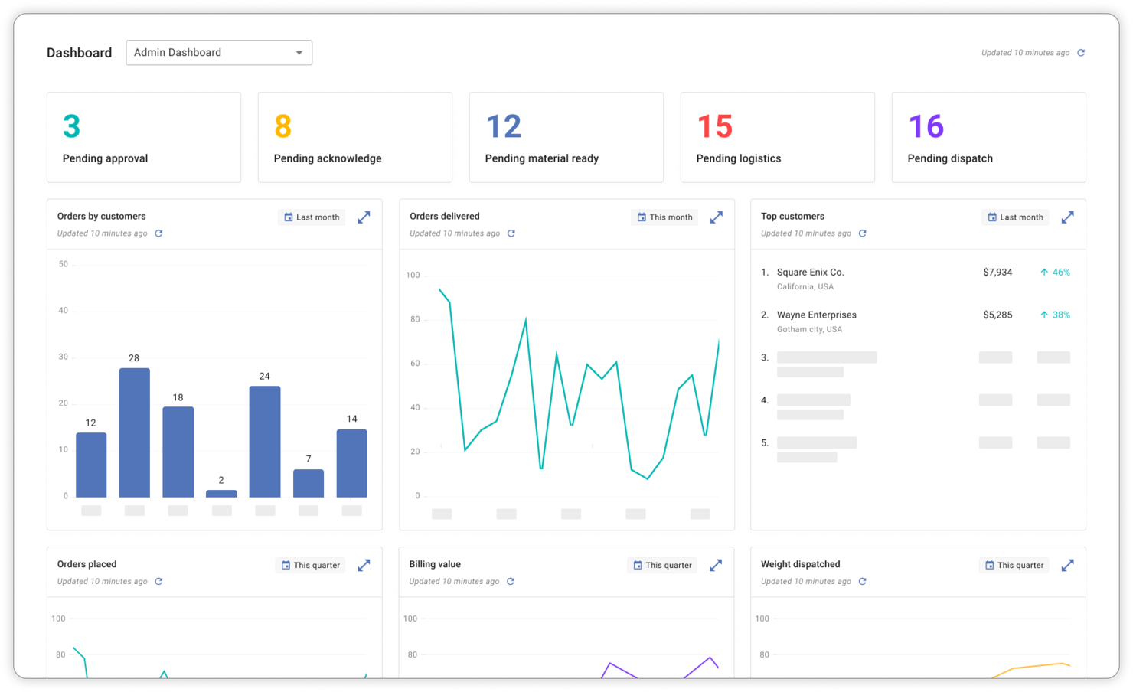Open the Admin Dashboard selector dropdown
Viewport: 1133px width, 692px height.
point(219,53)
